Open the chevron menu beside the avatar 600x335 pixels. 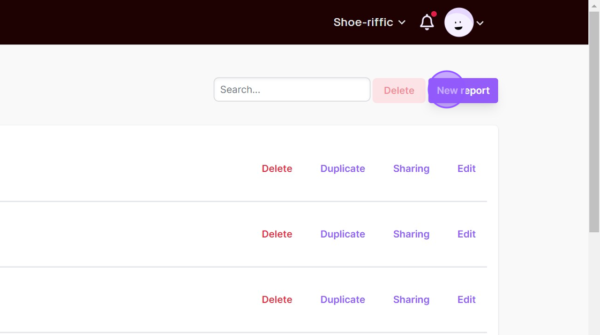[480, 23]
